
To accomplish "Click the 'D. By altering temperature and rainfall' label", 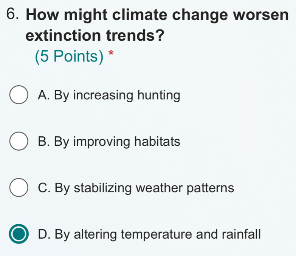I will (x=149, y=234).
